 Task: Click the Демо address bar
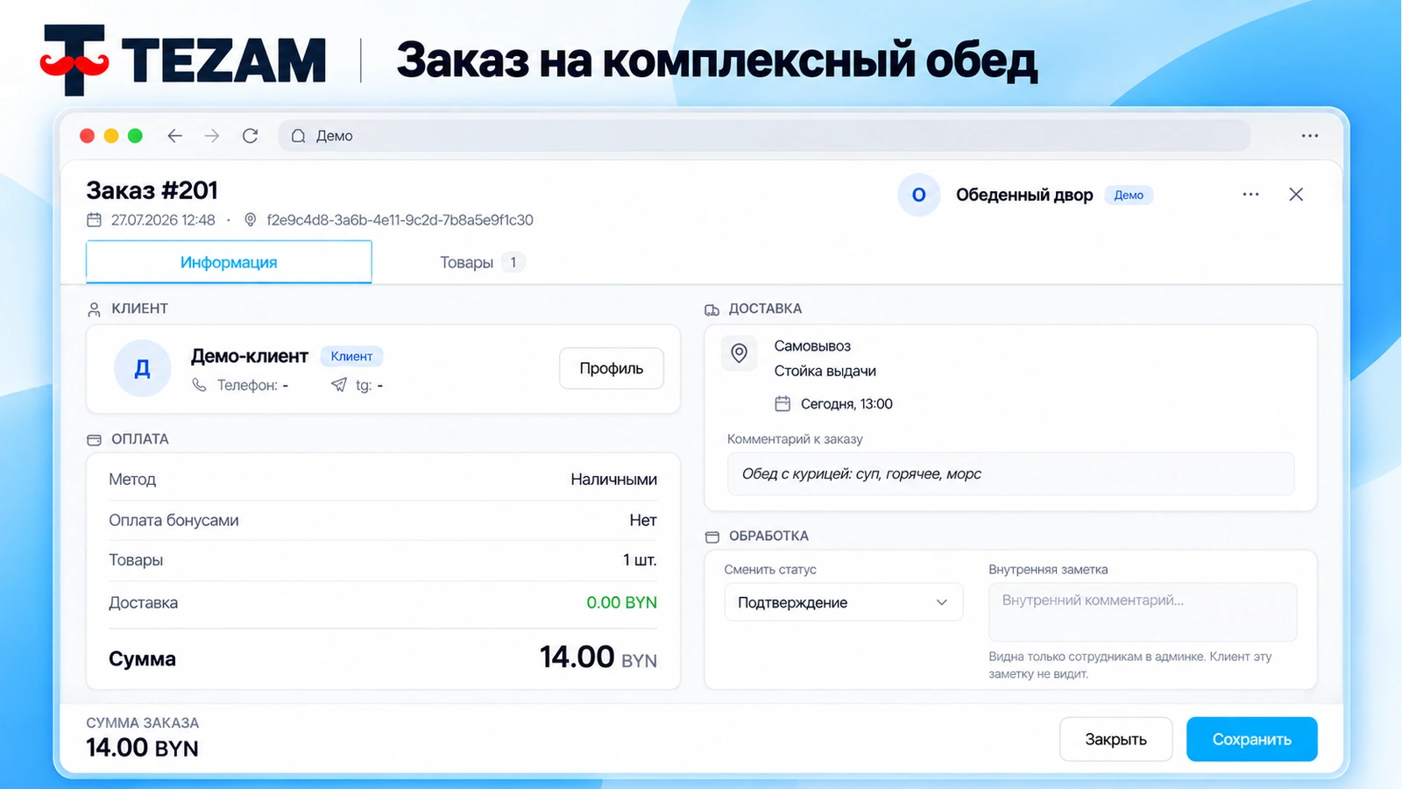pyautogui.click(x=764, y=136)
